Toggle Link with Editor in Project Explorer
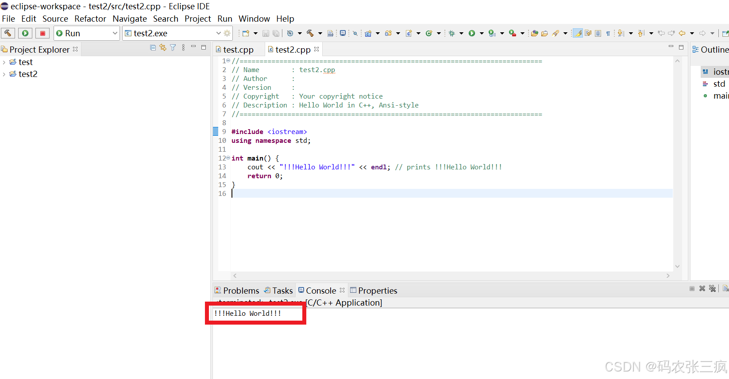This screenshot has width=729, height=379. point(163,48)
